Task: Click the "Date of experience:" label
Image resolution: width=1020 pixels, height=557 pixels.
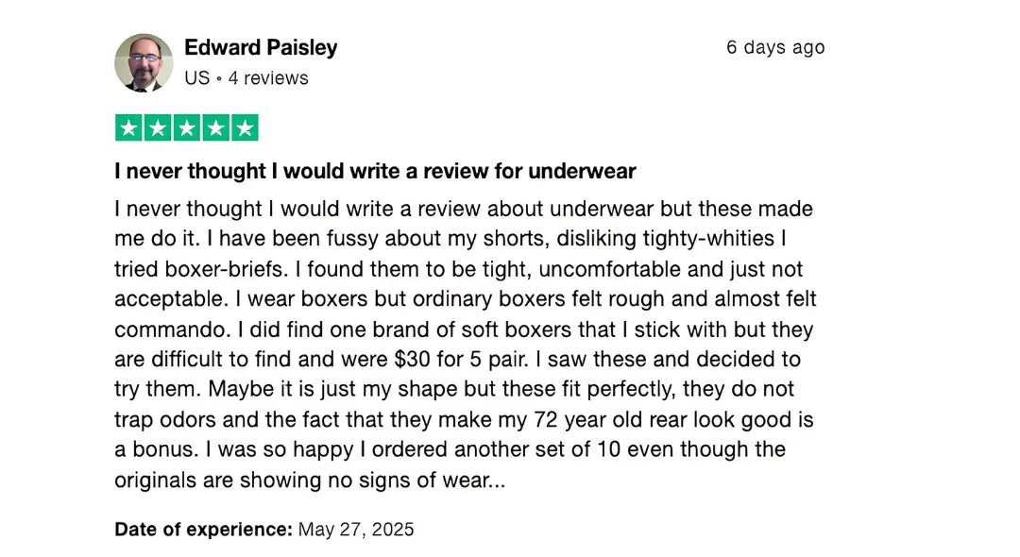Action: pos(203,529)
